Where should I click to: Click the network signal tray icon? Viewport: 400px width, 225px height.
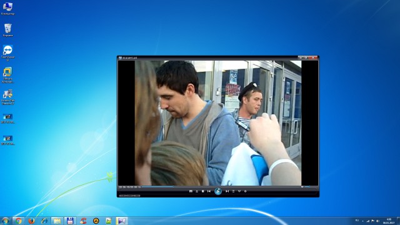point(367,221)
